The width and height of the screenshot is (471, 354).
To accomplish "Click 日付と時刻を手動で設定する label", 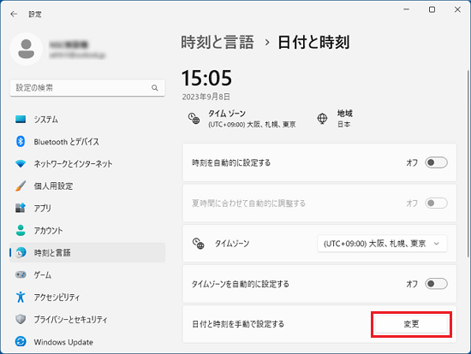I will click(x=238, y=324).
